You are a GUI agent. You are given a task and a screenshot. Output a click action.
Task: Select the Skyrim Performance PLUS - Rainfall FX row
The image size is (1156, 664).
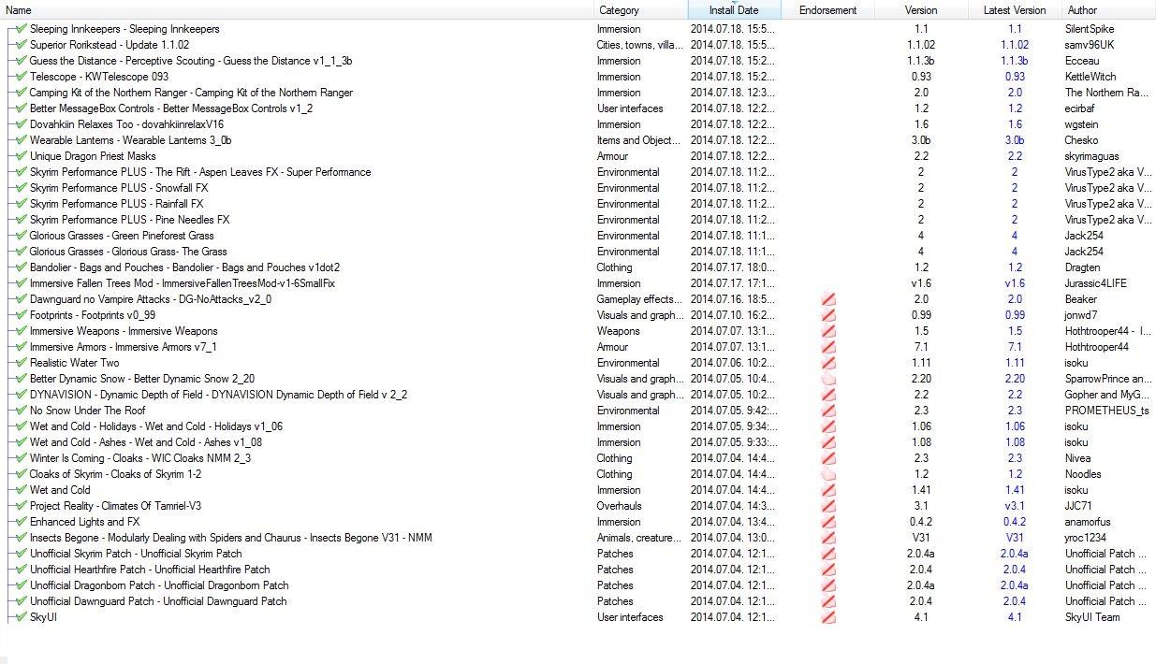[116, 204]
